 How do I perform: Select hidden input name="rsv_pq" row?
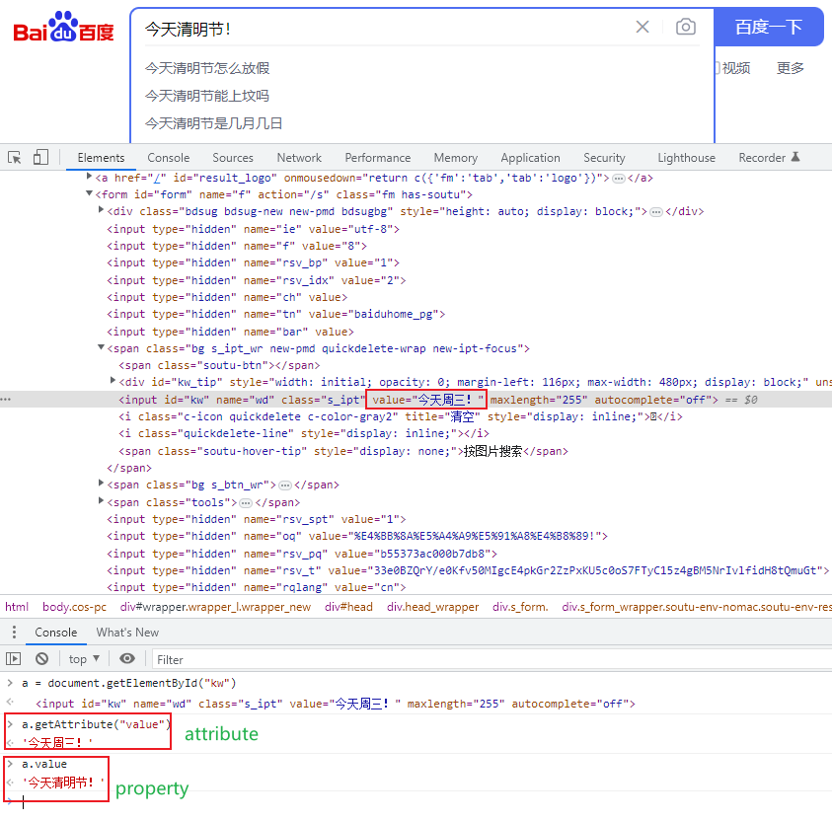(302, 554)
